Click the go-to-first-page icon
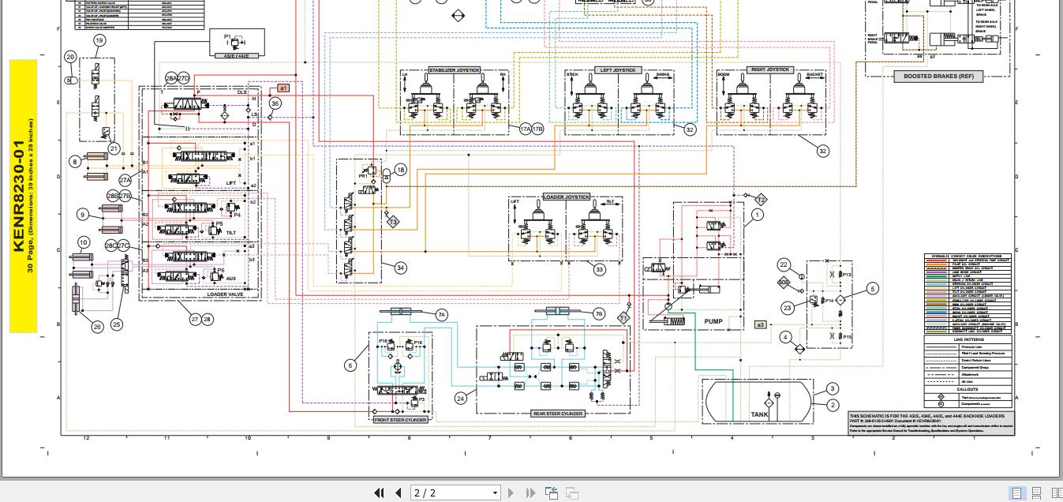Image resolution: width=1063 pixels, height=502 pixels. [380, 493]
